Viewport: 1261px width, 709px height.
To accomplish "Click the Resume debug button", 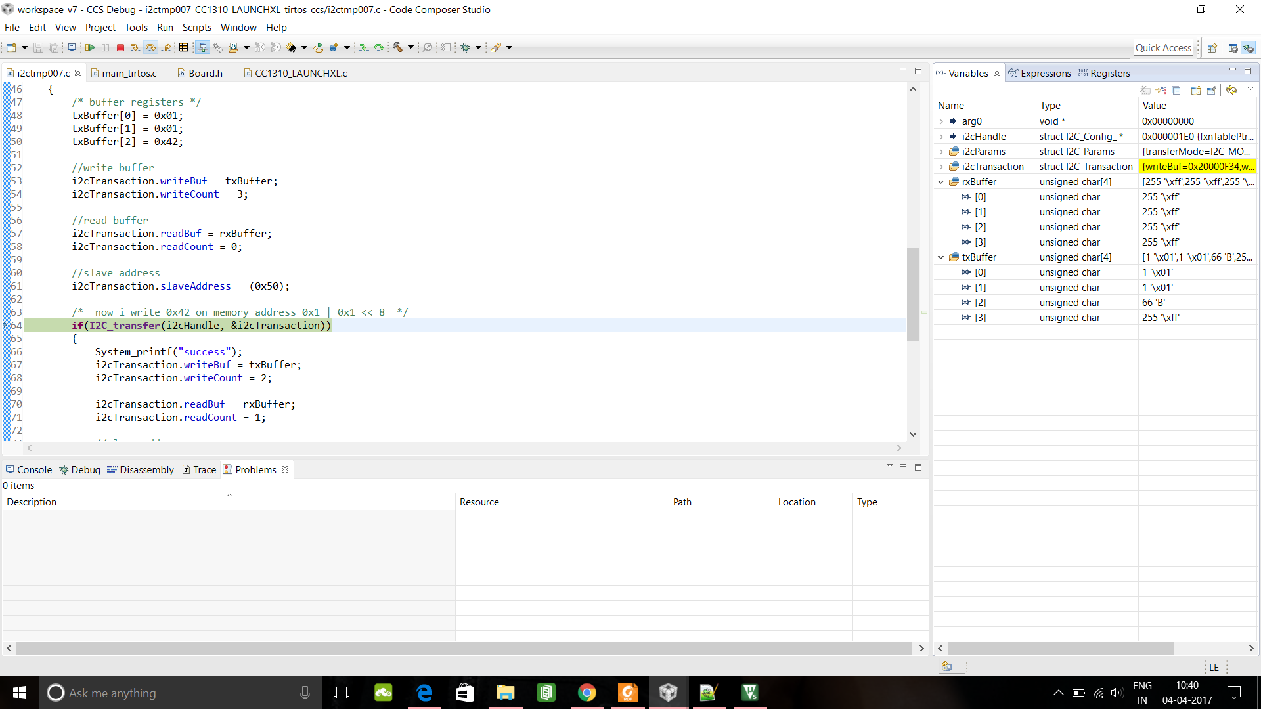I will click(90, 47).
